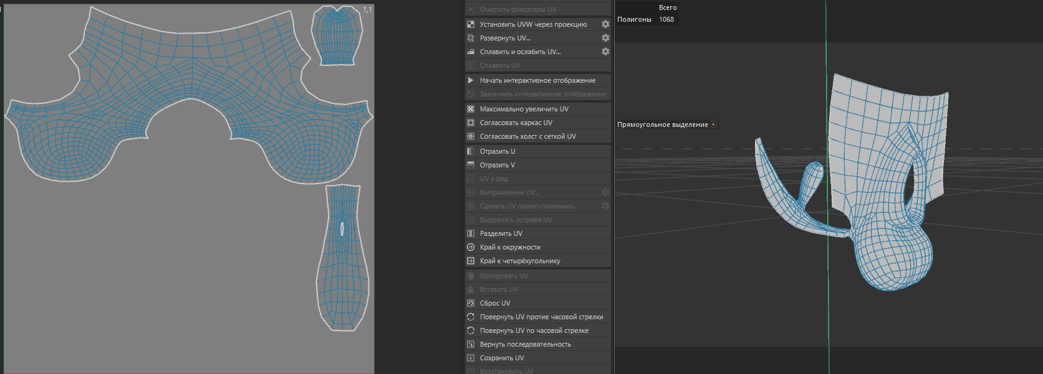Click the Сохранить UV command
This screenshot has width=1043, height=374.
point(537,358)
